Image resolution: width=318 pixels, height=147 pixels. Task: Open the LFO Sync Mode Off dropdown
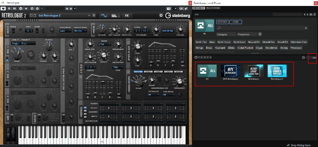[x=169, y=95]
